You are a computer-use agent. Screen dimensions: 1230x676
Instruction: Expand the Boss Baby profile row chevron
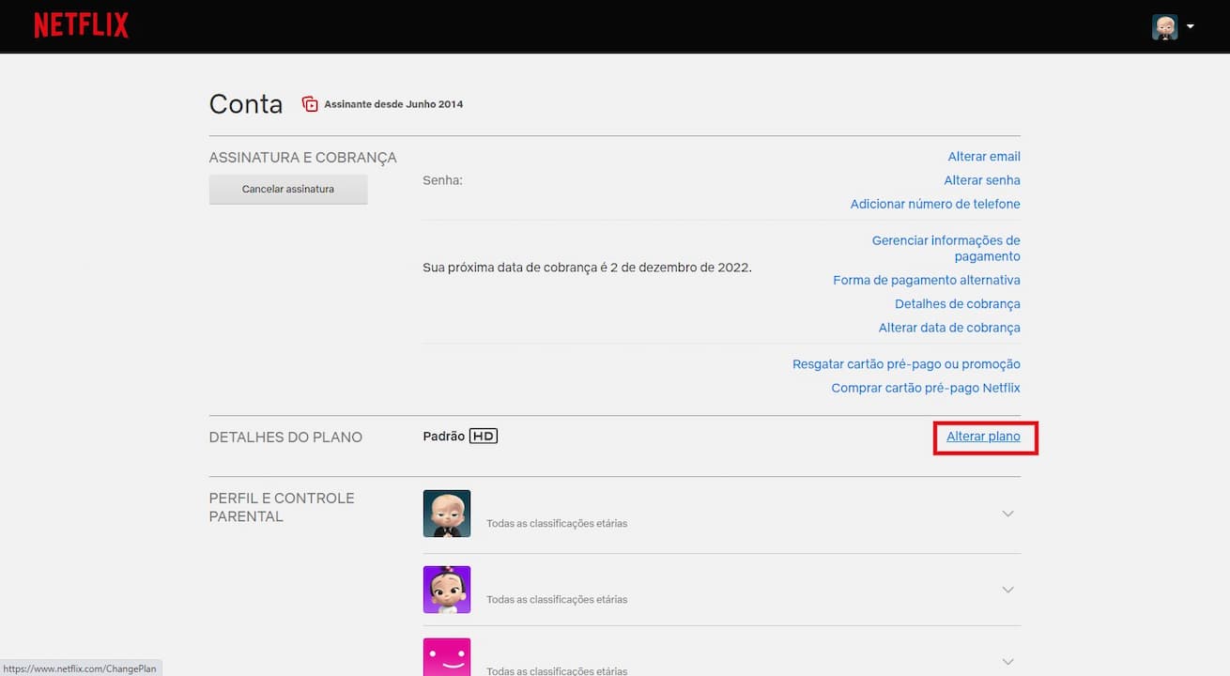coord(1008,514)
